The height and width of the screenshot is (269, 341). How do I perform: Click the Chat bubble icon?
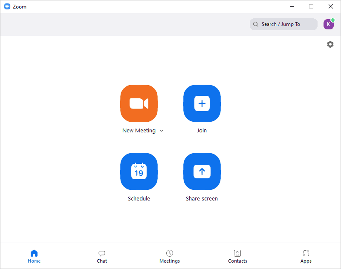click(x=102, y=253)
